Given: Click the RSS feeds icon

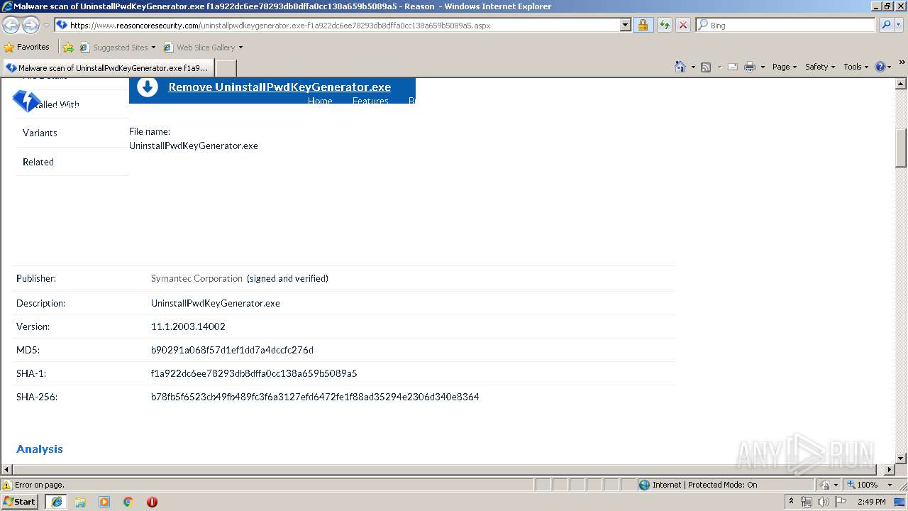Looking at the screenshot, I should tap(706, 67).
